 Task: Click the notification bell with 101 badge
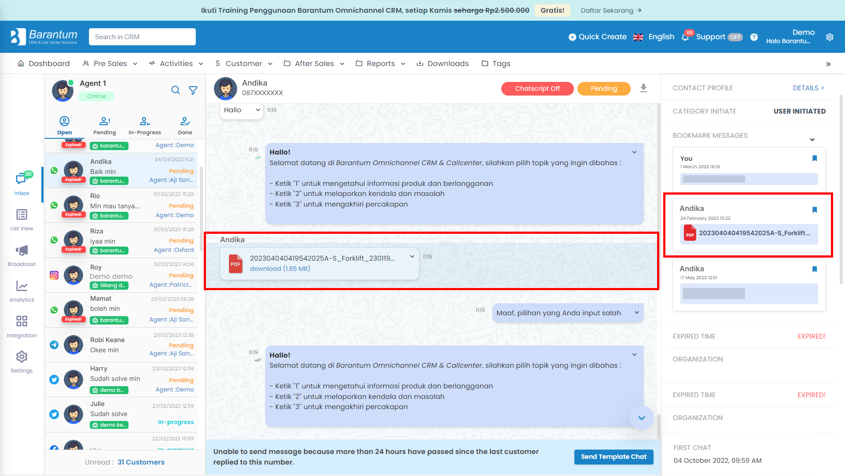tap(685, 37)
